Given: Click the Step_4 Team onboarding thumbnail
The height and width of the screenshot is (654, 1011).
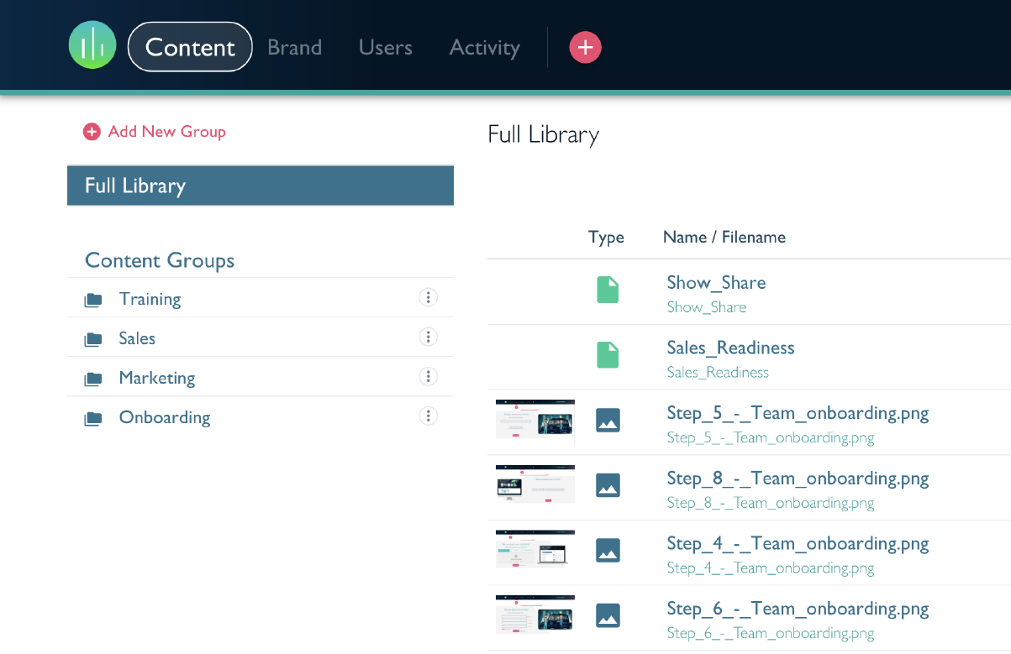Looking at the screenshot, I should (535, 550).
